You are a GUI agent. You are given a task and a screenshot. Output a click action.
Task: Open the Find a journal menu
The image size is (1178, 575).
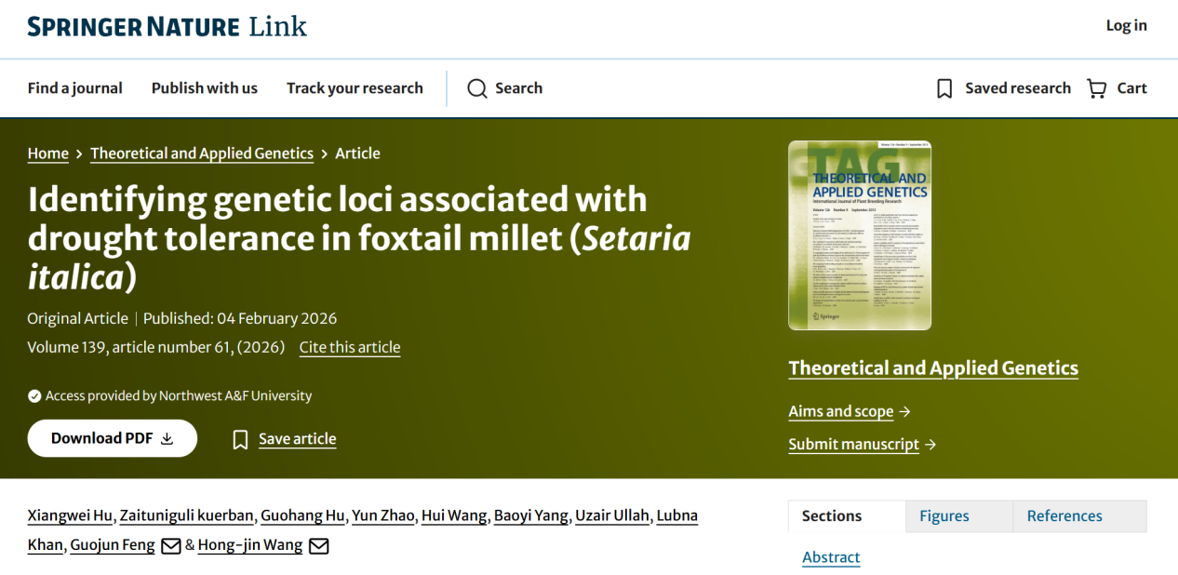click(x=75, y=88)
